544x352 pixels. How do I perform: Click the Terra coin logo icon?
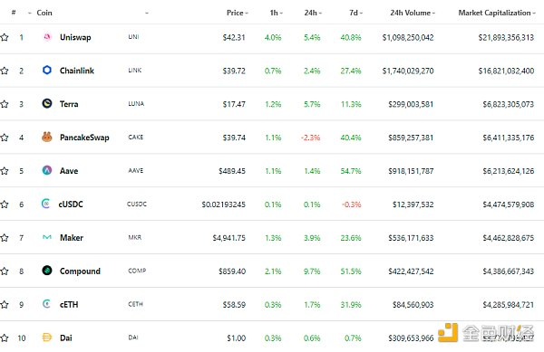(47, 103)
